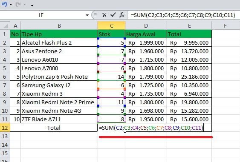Select cell 'Xiaomi Redmi Note 2 Prime'
240x162 pixels.
[x=59, y=102]
